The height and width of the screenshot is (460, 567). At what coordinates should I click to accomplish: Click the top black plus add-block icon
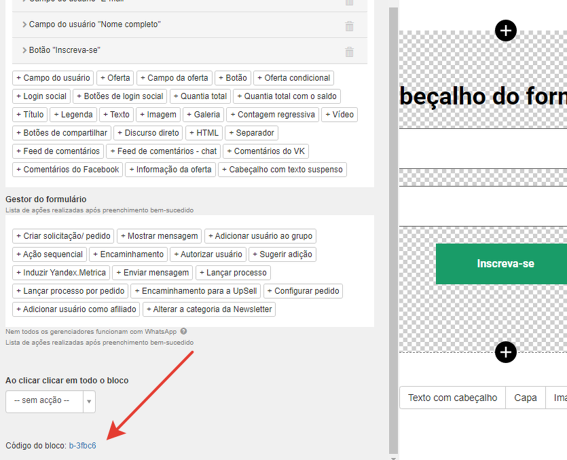(x=506, y=31)
